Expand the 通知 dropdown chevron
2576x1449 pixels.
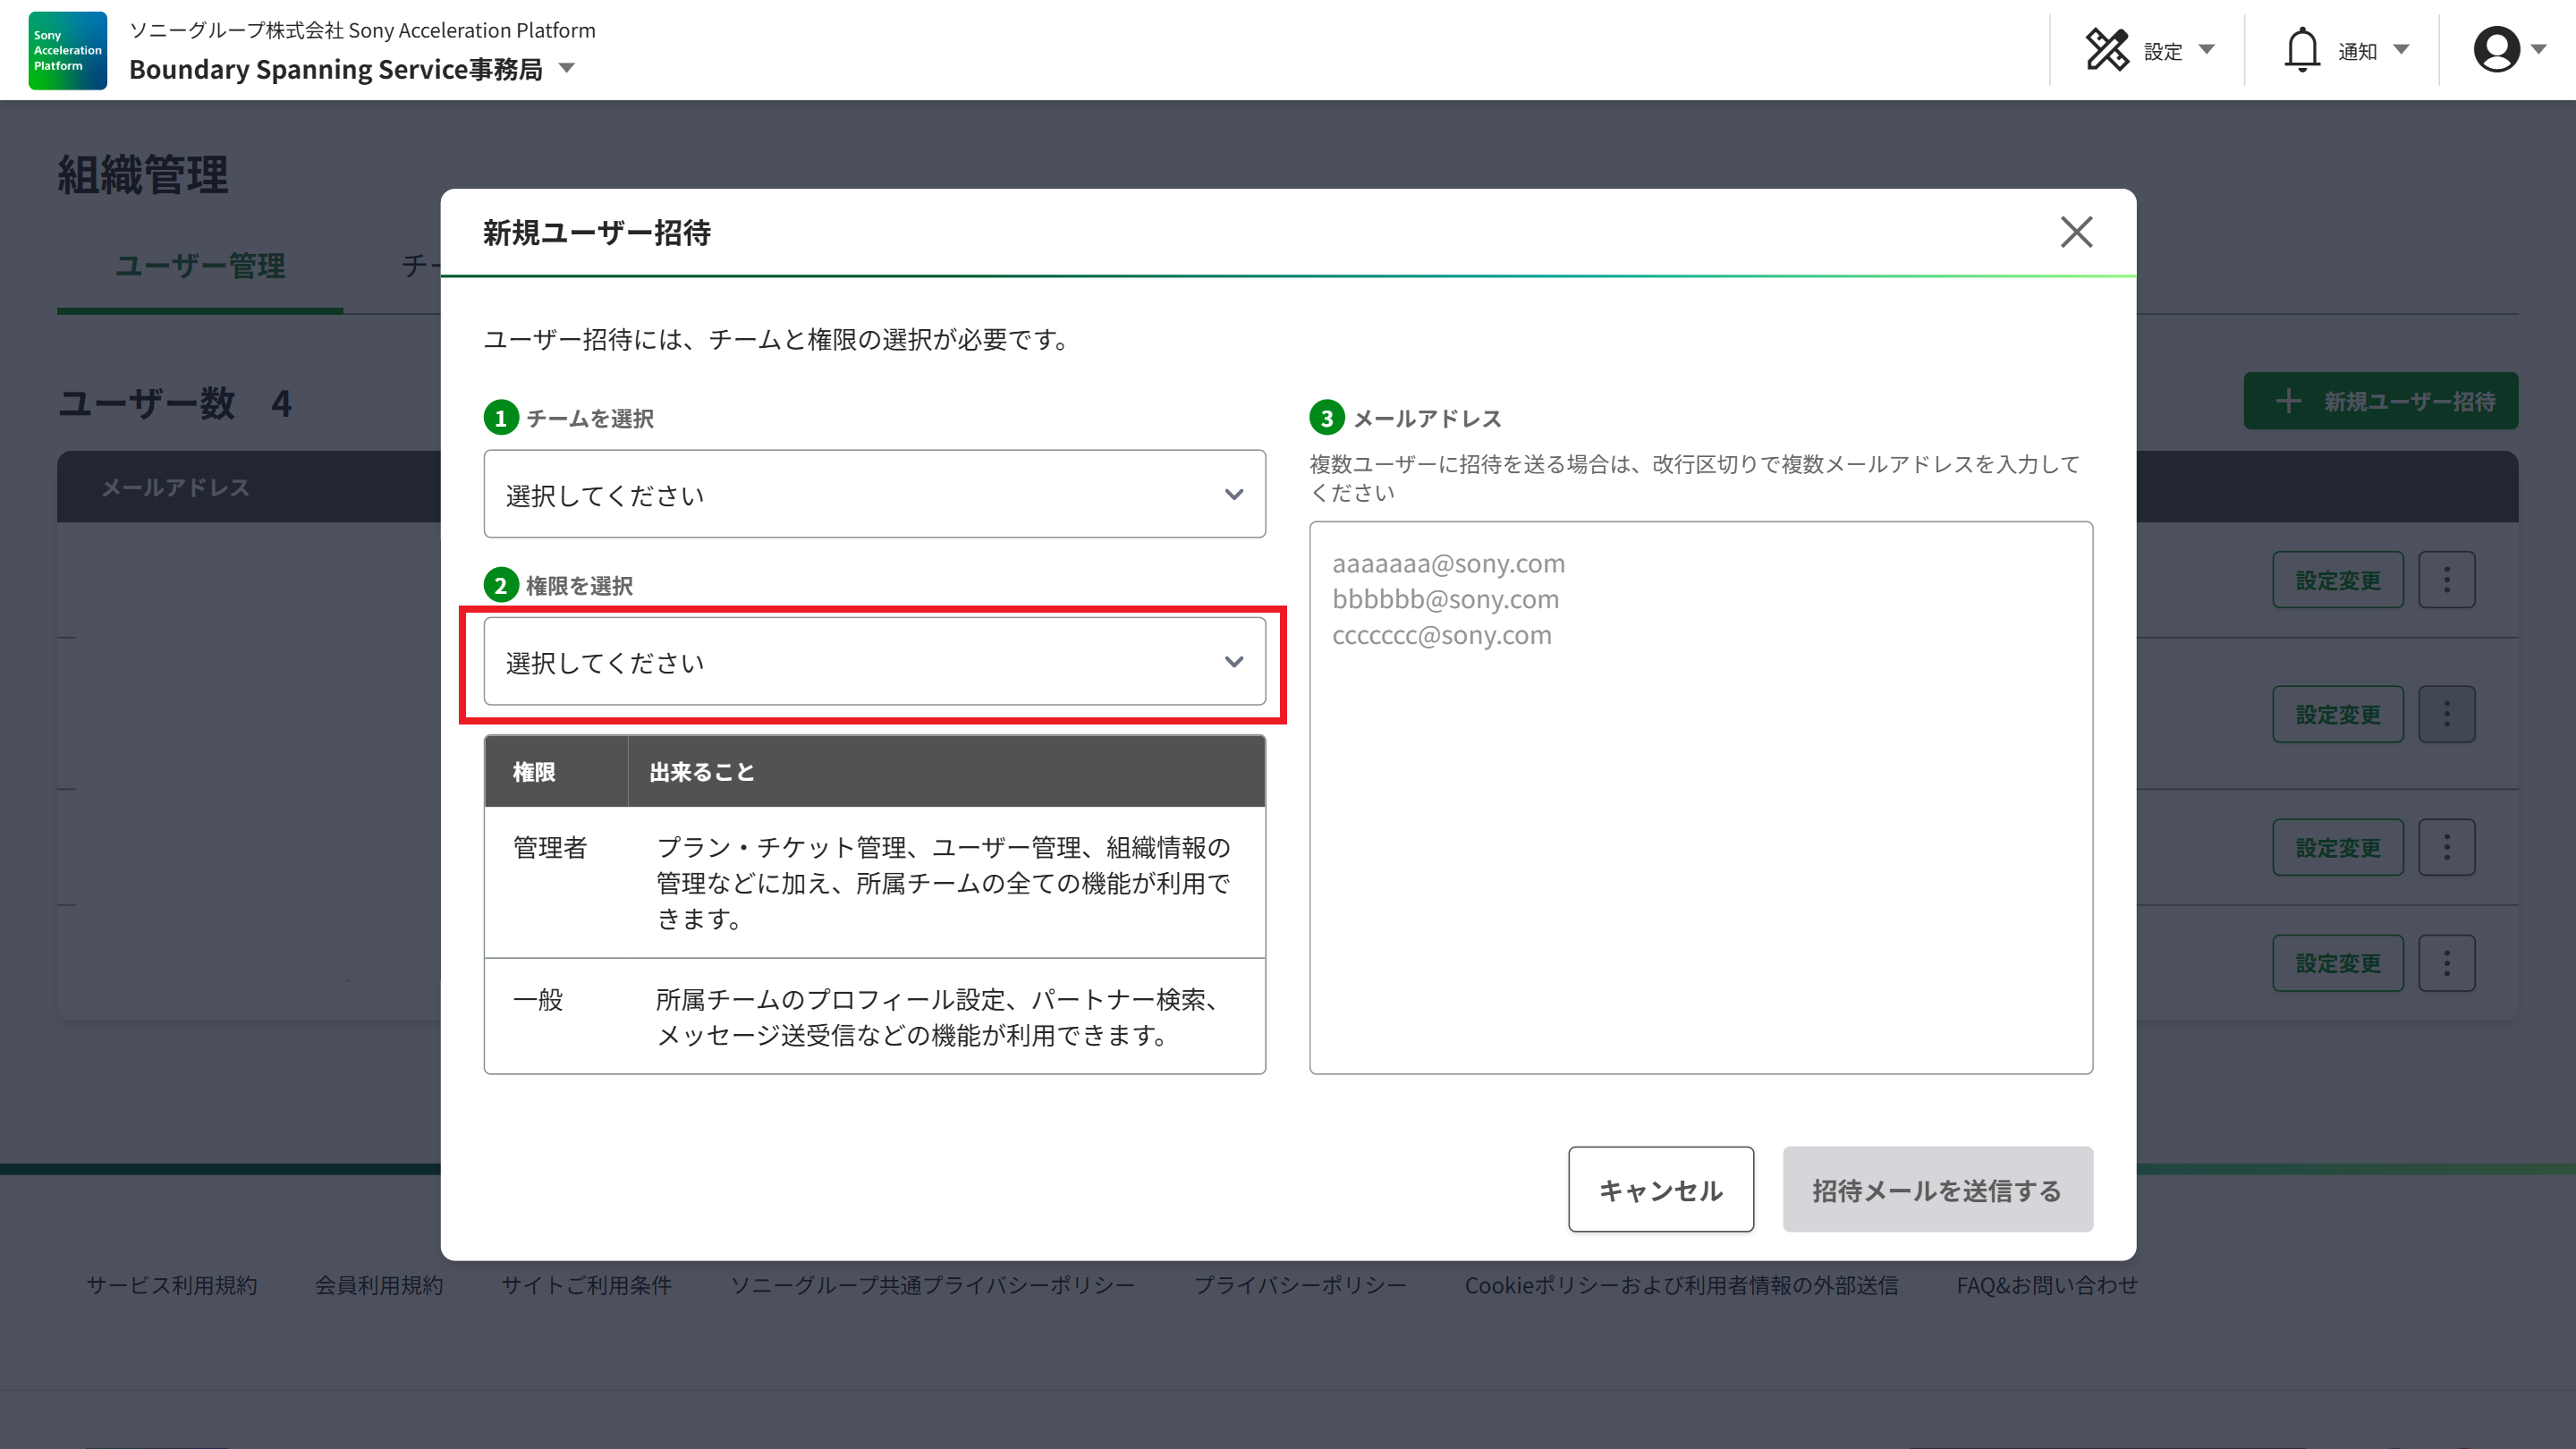2402,48
